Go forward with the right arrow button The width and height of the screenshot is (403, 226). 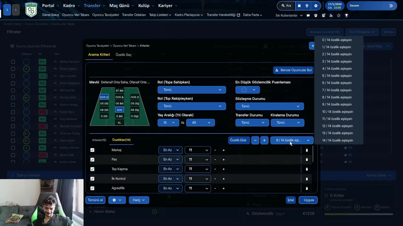pyautogui.click(x=15, y=10)
